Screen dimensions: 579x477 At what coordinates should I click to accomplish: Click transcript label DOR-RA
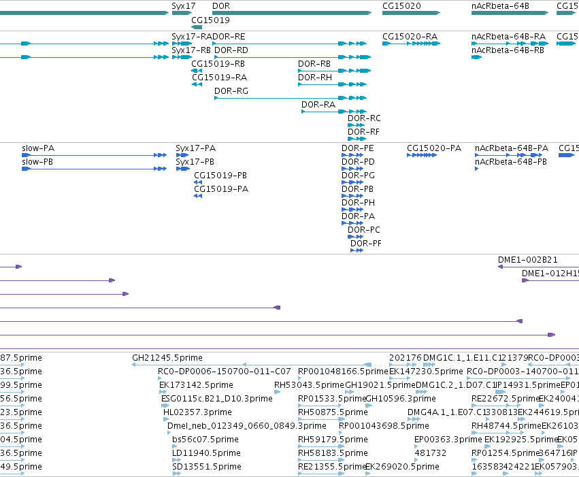pyautogui.click(x=318, y=105)
